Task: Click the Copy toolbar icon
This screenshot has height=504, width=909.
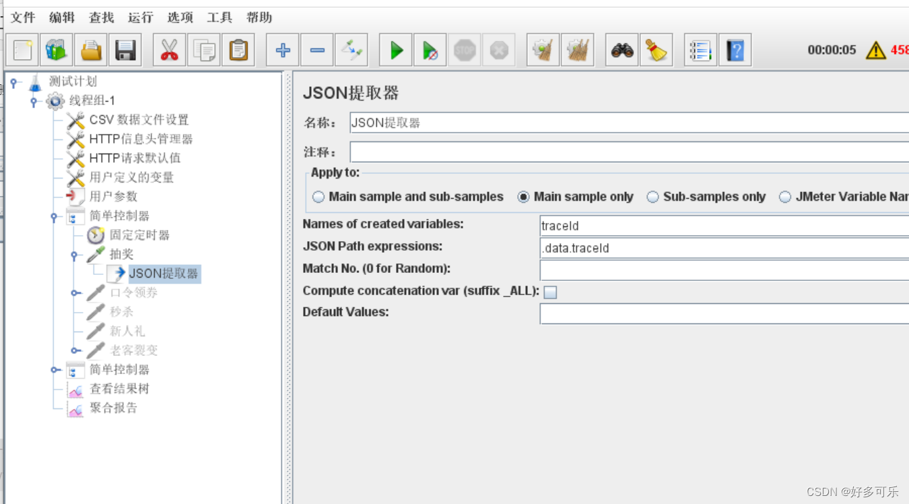Action: click(204, 50)
